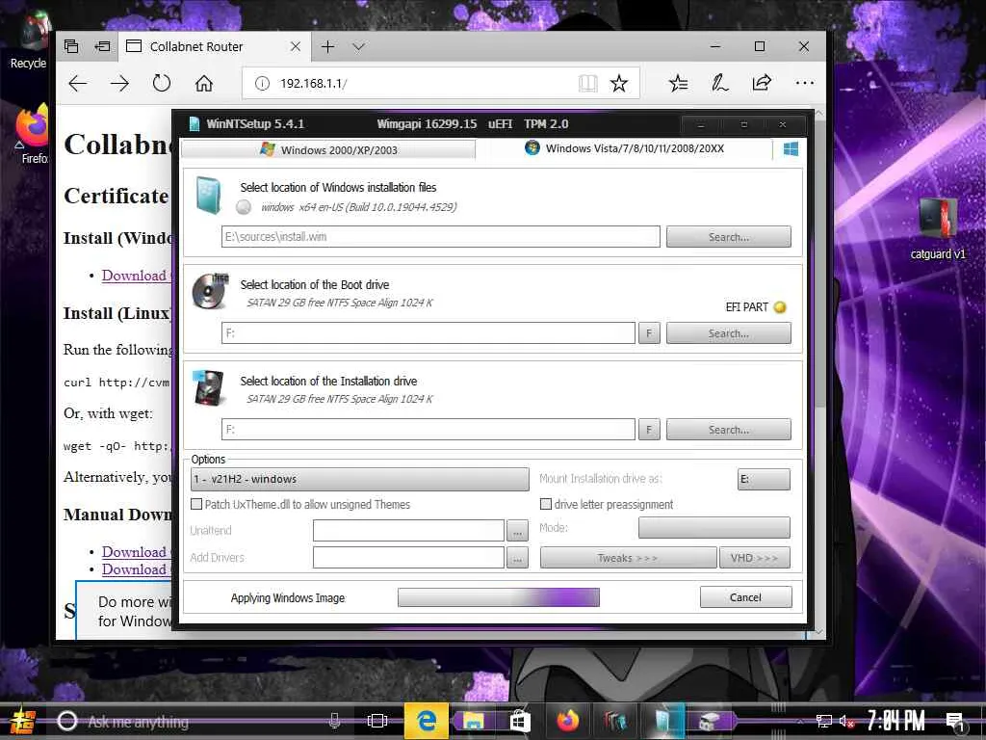Click the F button next to Boot drive

[x=649, y=332]
